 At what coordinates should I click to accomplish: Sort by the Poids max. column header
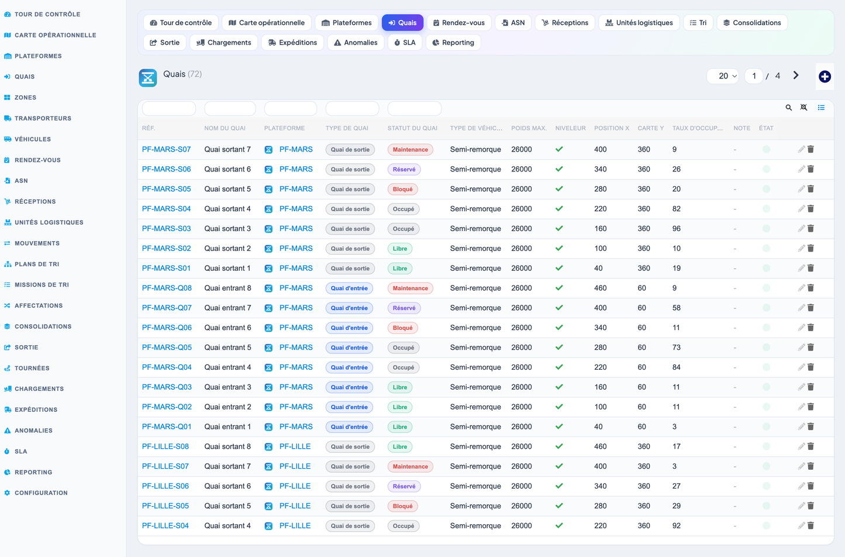[x=529, y=128]
